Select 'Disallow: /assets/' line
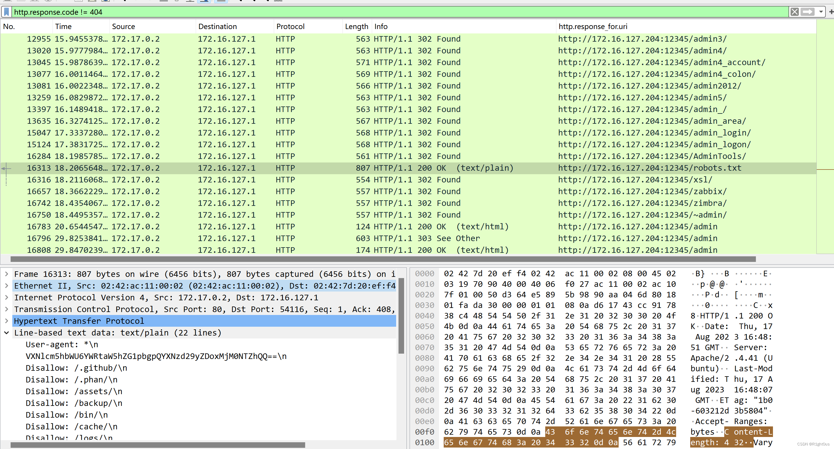The height and width of the screenshot is (449, 834). pos(74,392)
